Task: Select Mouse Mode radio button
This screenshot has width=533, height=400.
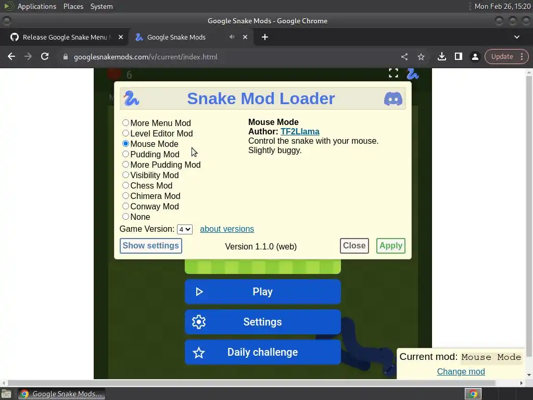Action: point(126,144)
